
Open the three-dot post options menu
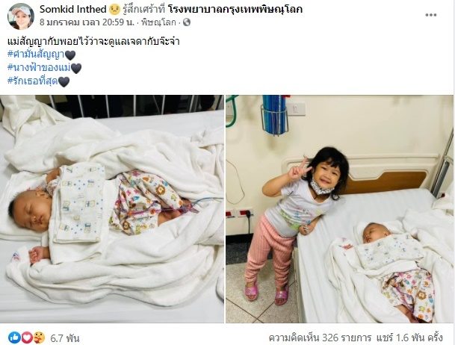coord(430,15)
